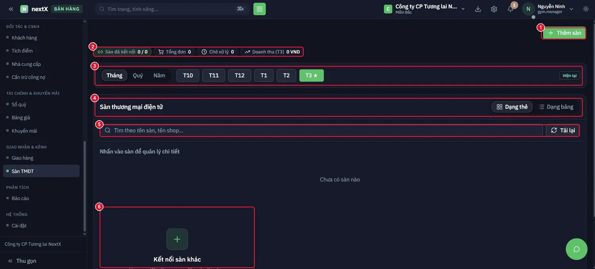
Task: Collapse sidebar with double-chevron icon
Action: click(x=11, y=9)
